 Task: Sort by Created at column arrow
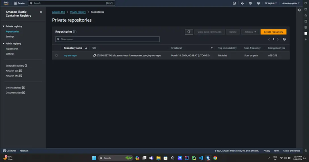pyautogui.click(x=212, y=48)
